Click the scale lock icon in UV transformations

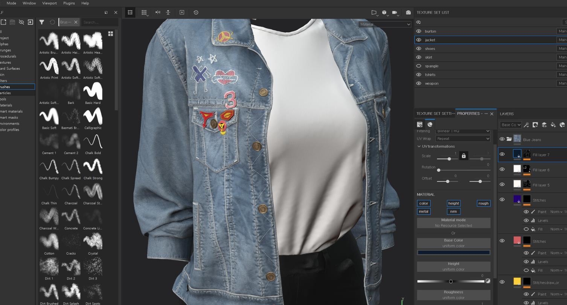pyautogui.click(x=463, y=156)
